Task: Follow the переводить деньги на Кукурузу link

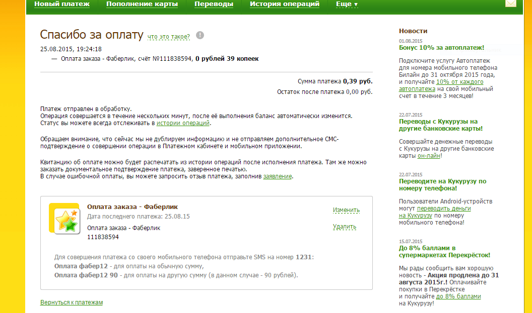Action: tap(435, 212)
